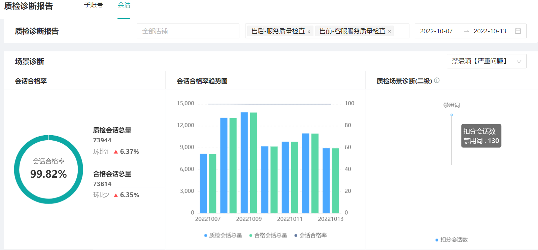Remove the 售后-服务质量检查 tag

click(x=309, y=32)
